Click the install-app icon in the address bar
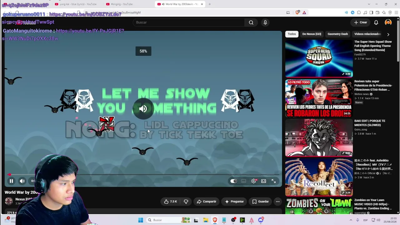 (x=288, y=12)
